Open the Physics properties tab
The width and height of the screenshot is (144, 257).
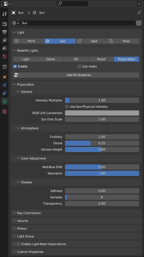pyautogui.click(x=4, y=85)
